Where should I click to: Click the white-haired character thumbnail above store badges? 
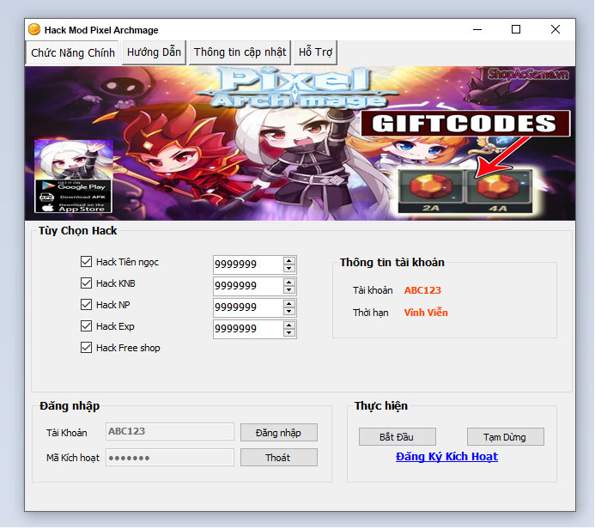click(x=74, y=160)
